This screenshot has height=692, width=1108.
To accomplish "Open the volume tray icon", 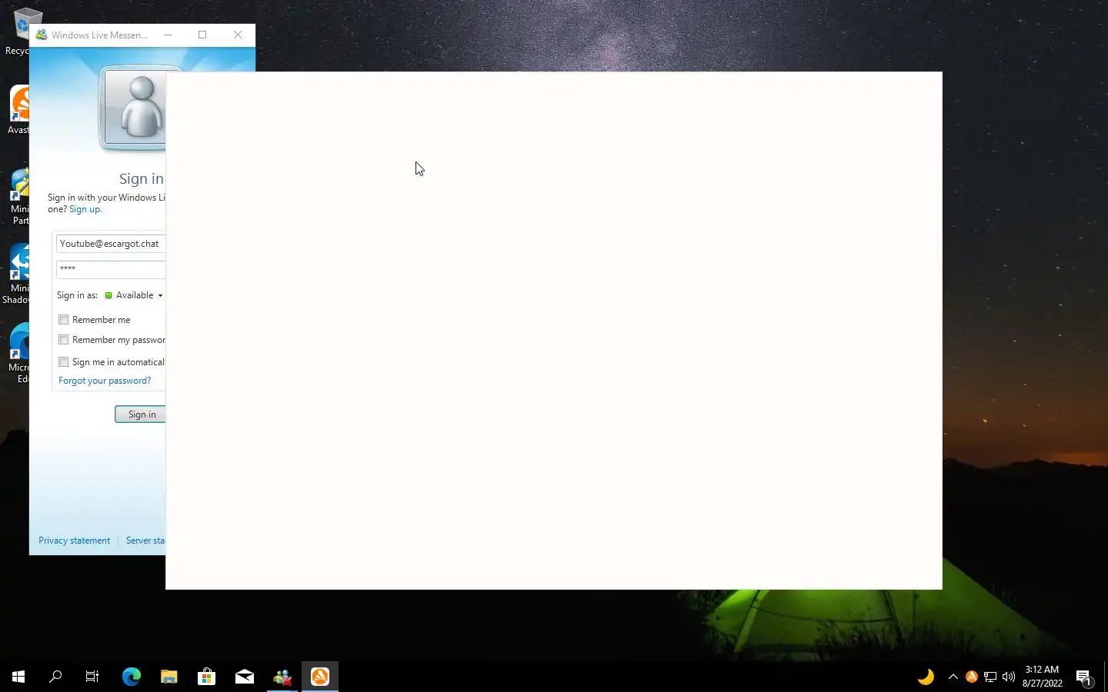I will click(1009, 677).
